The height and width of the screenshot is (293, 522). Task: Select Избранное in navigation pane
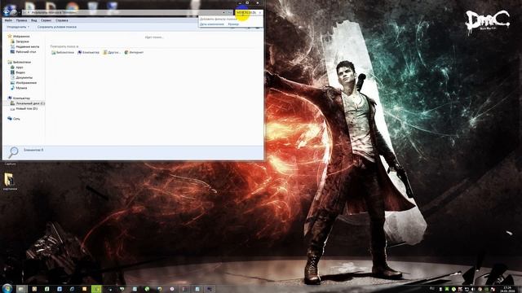(21, 36)
